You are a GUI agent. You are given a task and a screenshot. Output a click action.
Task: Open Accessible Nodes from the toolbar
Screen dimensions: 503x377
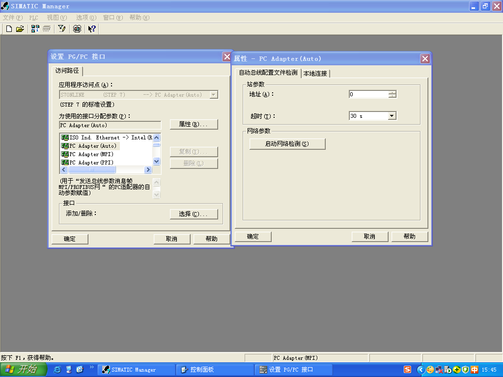pyautogui.click(x=35, y=29)
